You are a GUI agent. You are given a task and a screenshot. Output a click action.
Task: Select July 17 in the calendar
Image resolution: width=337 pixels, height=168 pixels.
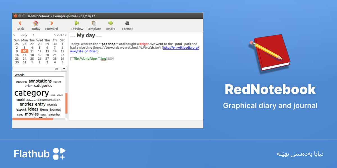[24, 55]
